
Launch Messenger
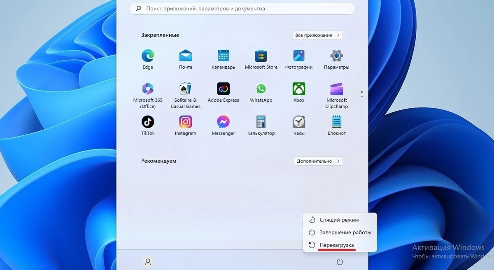click(223, 126)
